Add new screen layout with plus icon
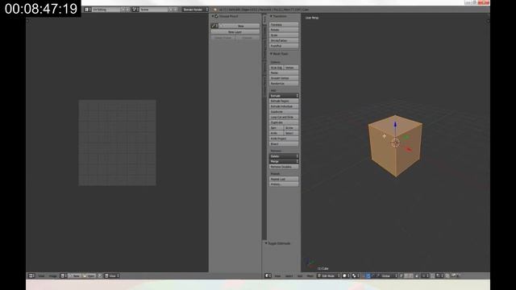 click(x=123, y=10)
